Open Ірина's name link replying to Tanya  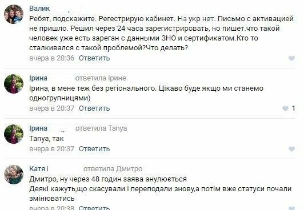click(38, 128)
